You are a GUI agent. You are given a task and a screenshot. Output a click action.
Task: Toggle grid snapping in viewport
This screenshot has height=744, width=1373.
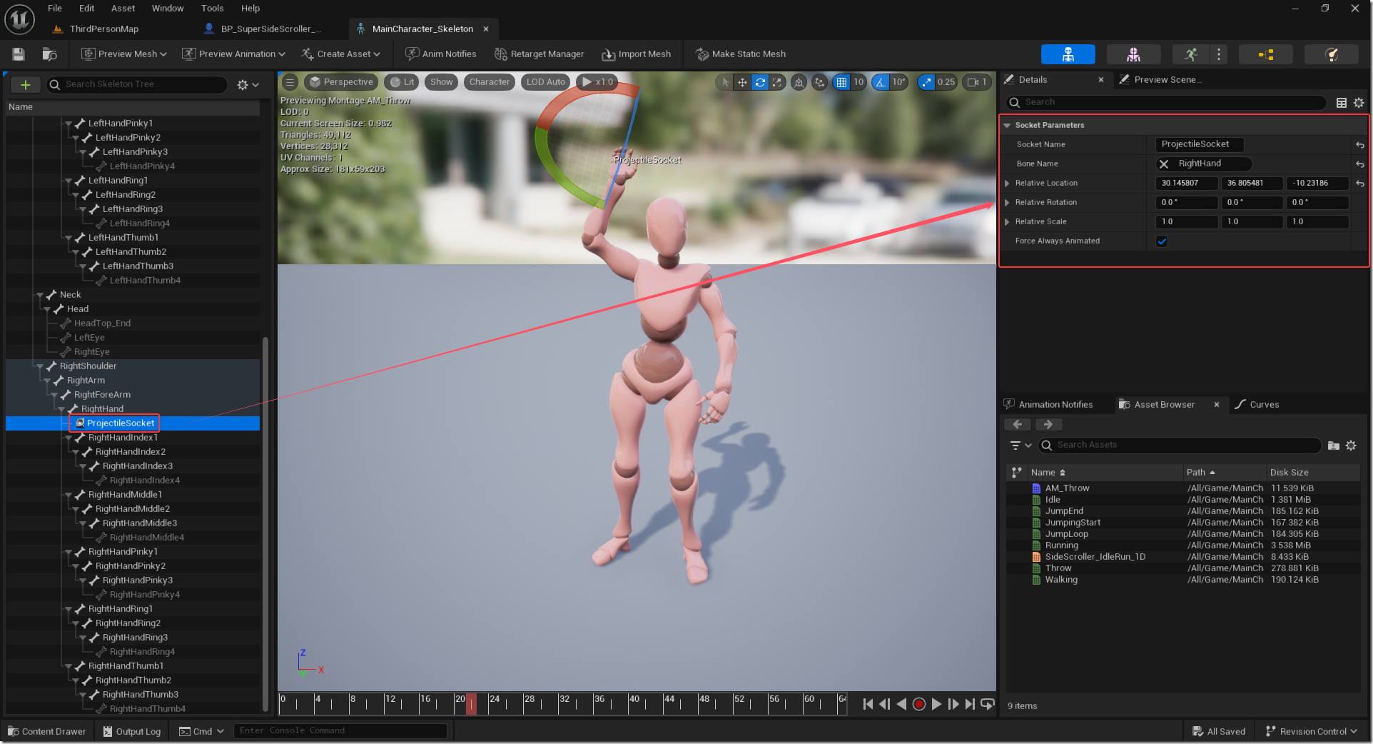(842, 82)
